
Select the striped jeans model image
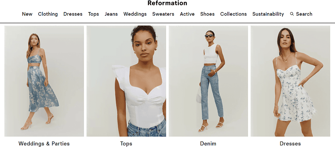(208, 81)
